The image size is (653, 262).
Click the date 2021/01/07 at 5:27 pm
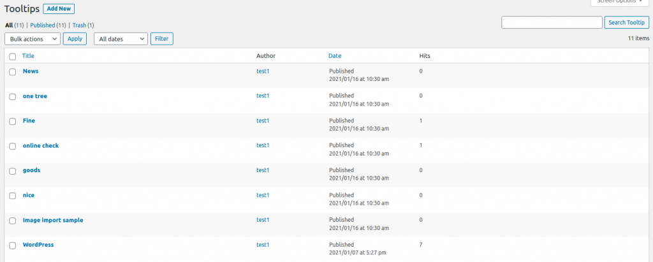pyautogui.click(x=358, y=252)
